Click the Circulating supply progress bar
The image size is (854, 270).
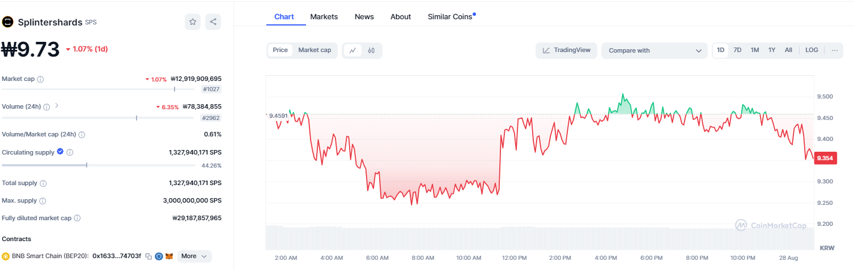pyautogui.click(x=100, y=165)
